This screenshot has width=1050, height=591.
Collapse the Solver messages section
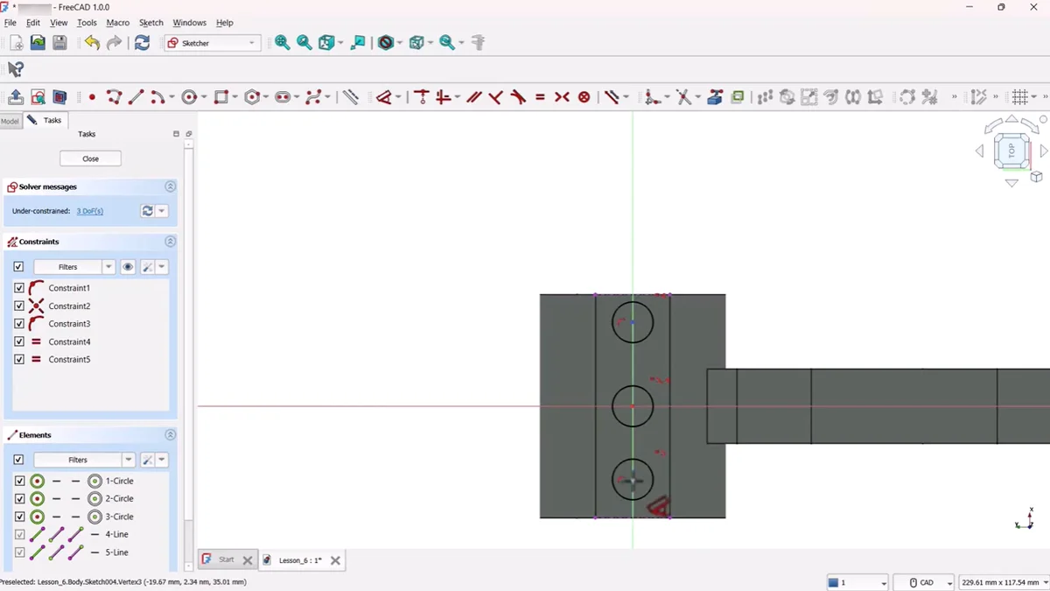click(170, 186)
